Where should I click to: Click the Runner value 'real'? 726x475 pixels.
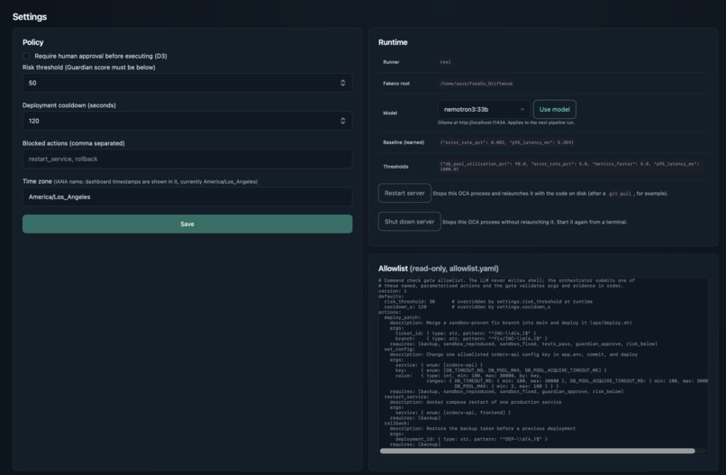pyautogui.click(x=445, y=62)
